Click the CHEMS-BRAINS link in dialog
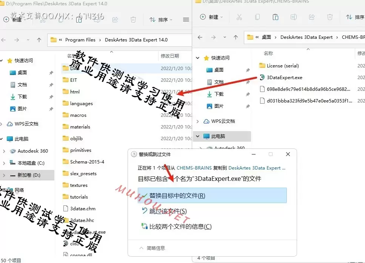 pyautogui.click(x=194, y=168)
